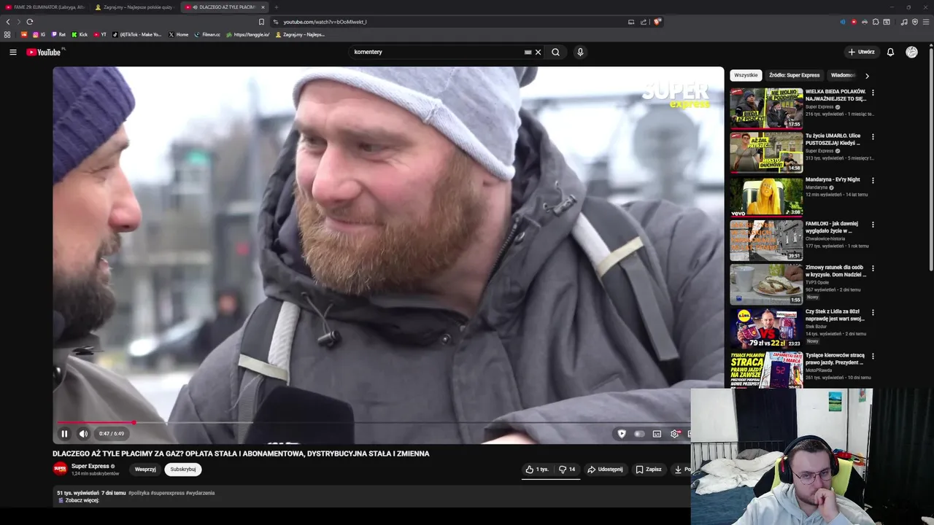The image size is (934, 525).
Task: Open more options for Czy Stek z Lidla video
Action: 873,312
